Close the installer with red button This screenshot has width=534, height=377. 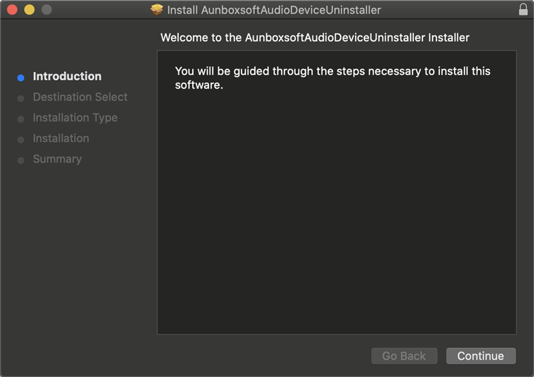click(x=12, y=9)
